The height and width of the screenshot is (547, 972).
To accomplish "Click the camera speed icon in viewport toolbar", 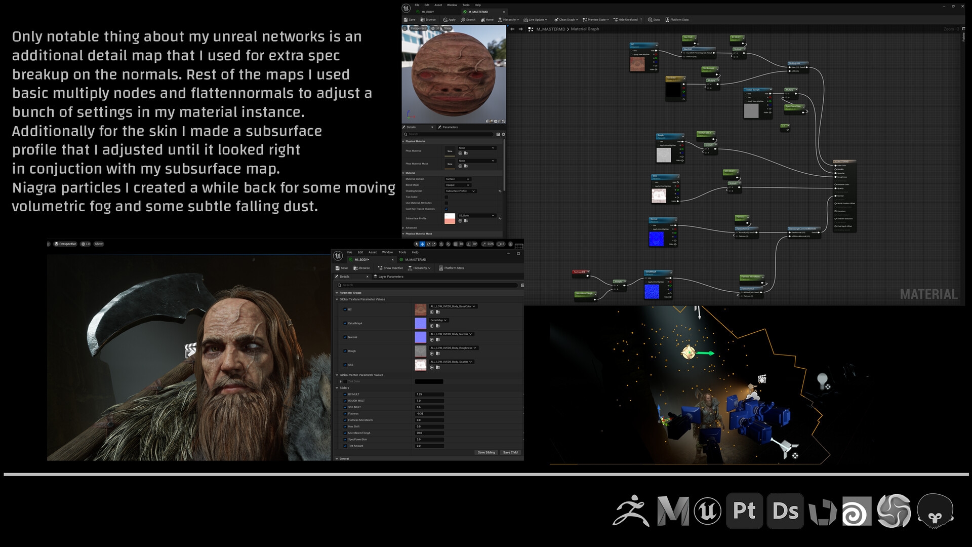I will pyautogui.click(x=500, y=244).
